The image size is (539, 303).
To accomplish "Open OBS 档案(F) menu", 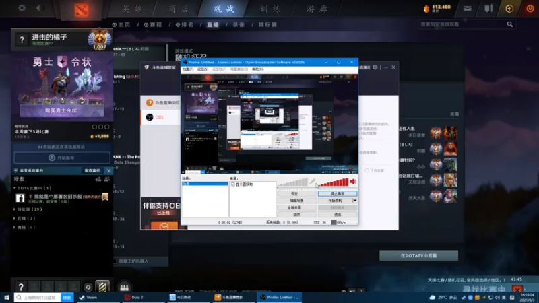I will point(188,69).
